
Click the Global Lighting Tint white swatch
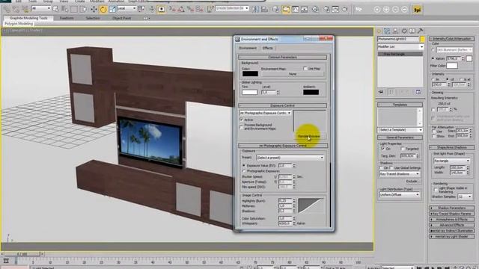click(249, 92)
